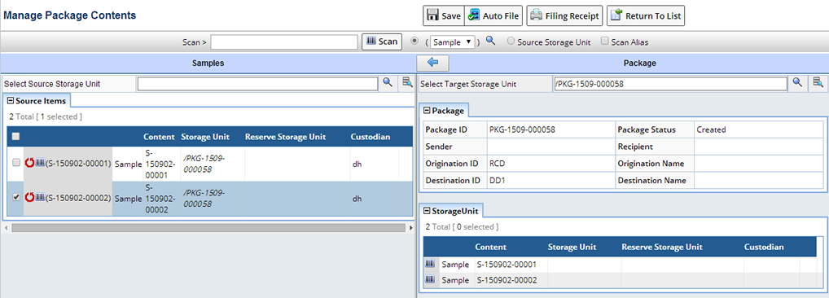829x298 pixels.
Task: Click search icon for Source Storage Unit
Action: (x=388, y=82)
